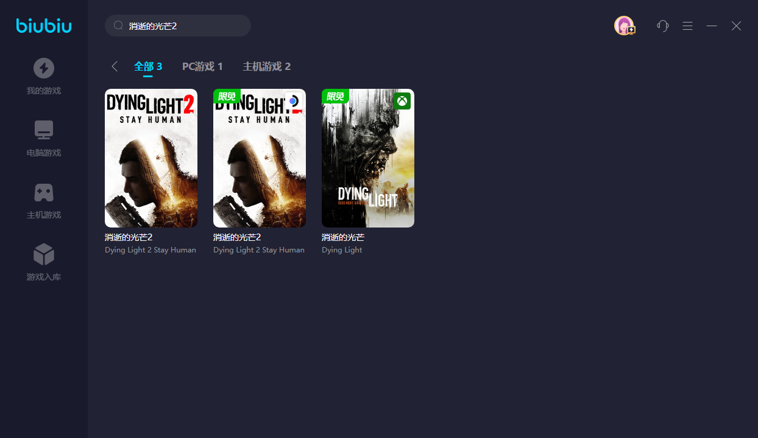Image resolution: width=758 pixels, height=438 pixels.
Task: Open the PC games monitor icon
Action: (44, 130)
